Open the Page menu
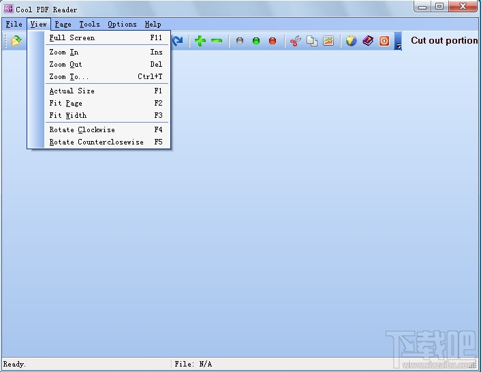Screen dimensions: 481x372 pos(63,25)
